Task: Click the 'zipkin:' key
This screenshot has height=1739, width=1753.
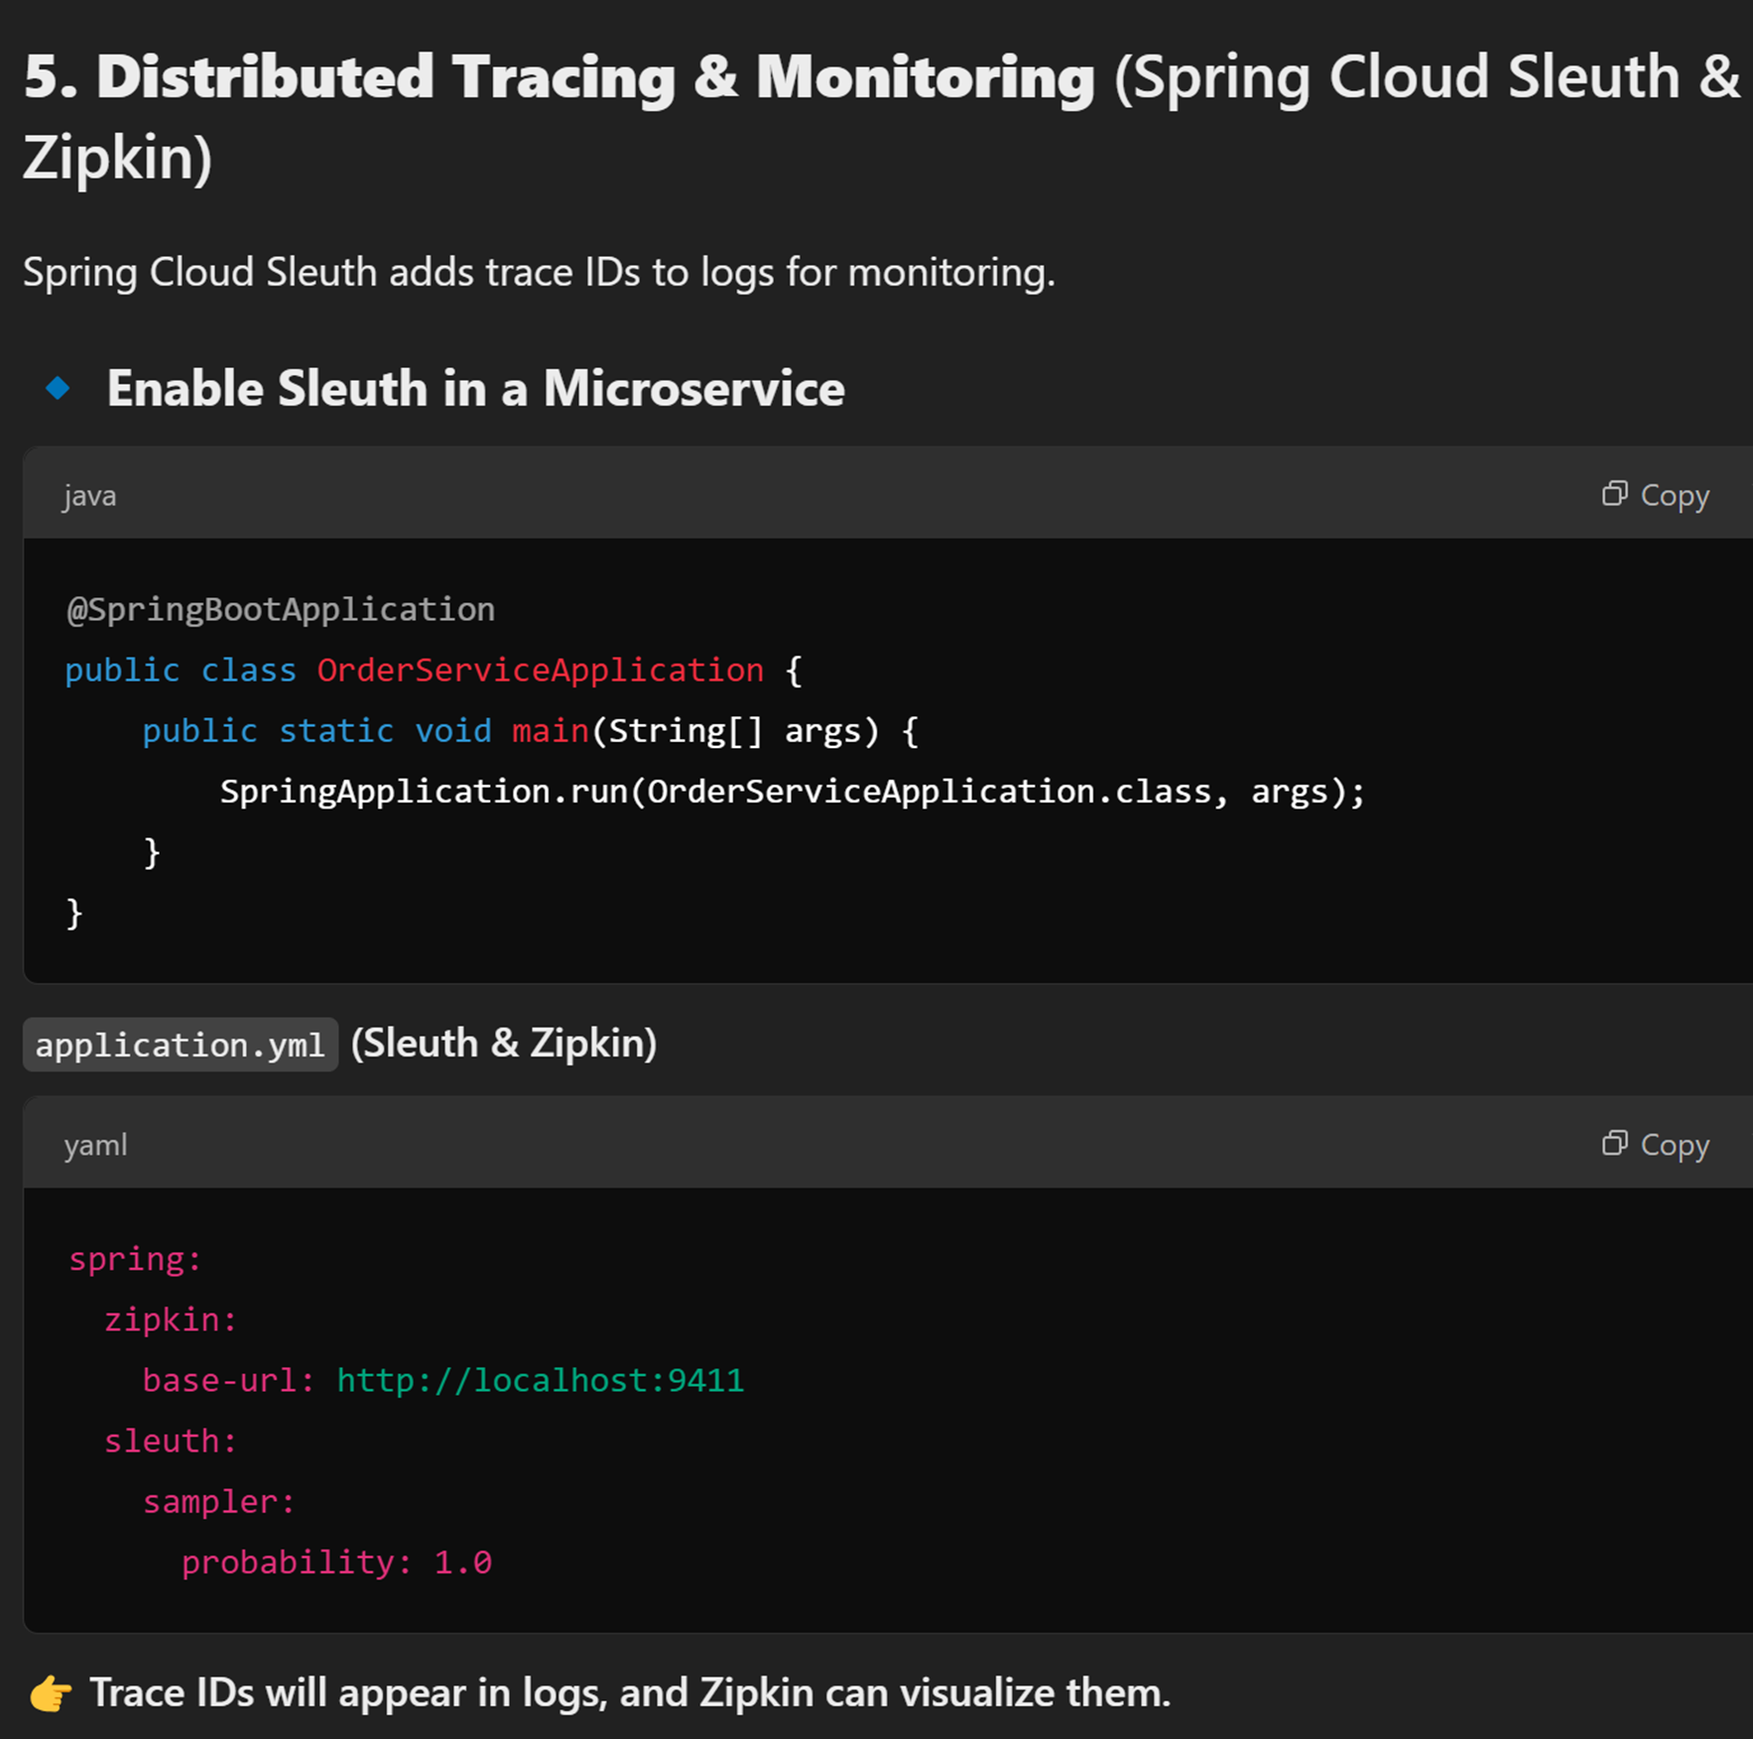Action: tap(171, 1319)
